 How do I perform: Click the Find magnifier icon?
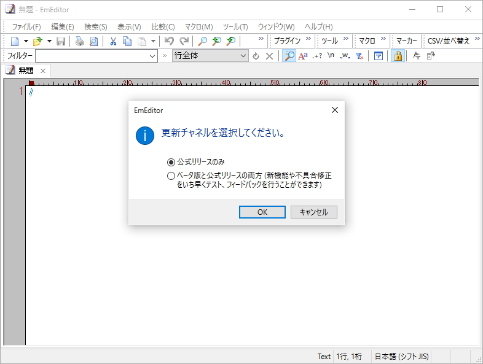(202, 41)
